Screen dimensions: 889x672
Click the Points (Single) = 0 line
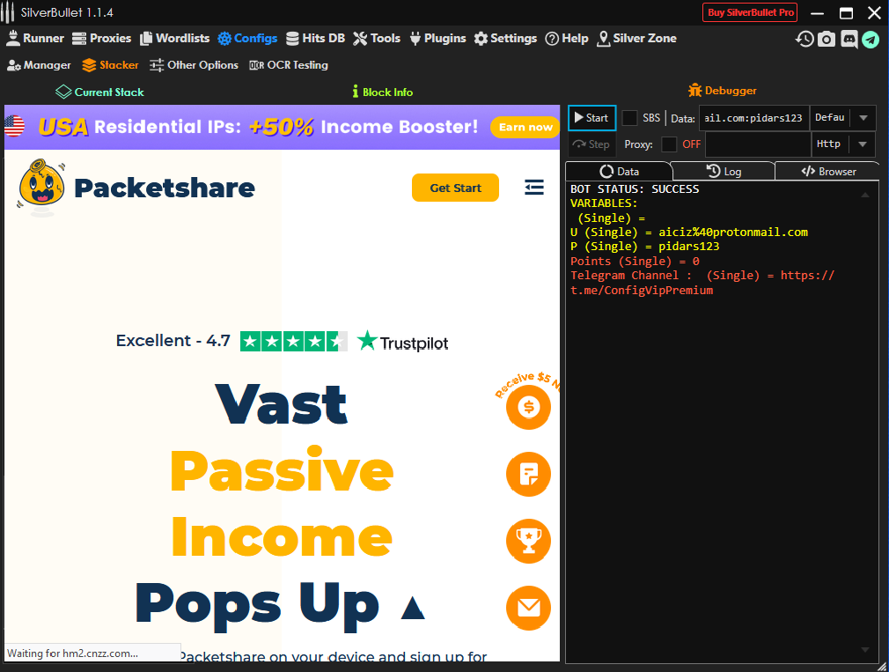pyautogui.click(x=635, y=261)
